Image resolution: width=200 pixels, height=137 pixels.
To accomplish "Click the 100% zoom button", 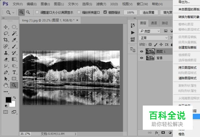I will pos(130,12).
